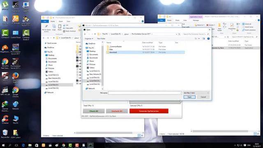Click the Copy icon in left Explorer ribbon
Viewport: 263px width, 148px height.
(x=54, y=28)
